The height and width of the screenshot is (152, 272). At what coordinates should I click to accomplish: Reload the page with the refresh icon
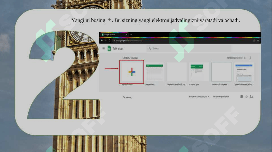(x=109, y=41)
